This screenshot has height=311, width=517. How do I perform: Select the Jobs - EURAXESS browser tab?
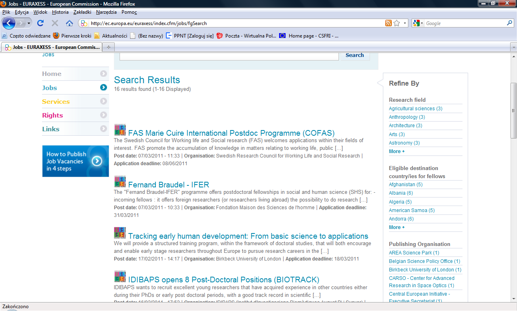click(52, 47)
